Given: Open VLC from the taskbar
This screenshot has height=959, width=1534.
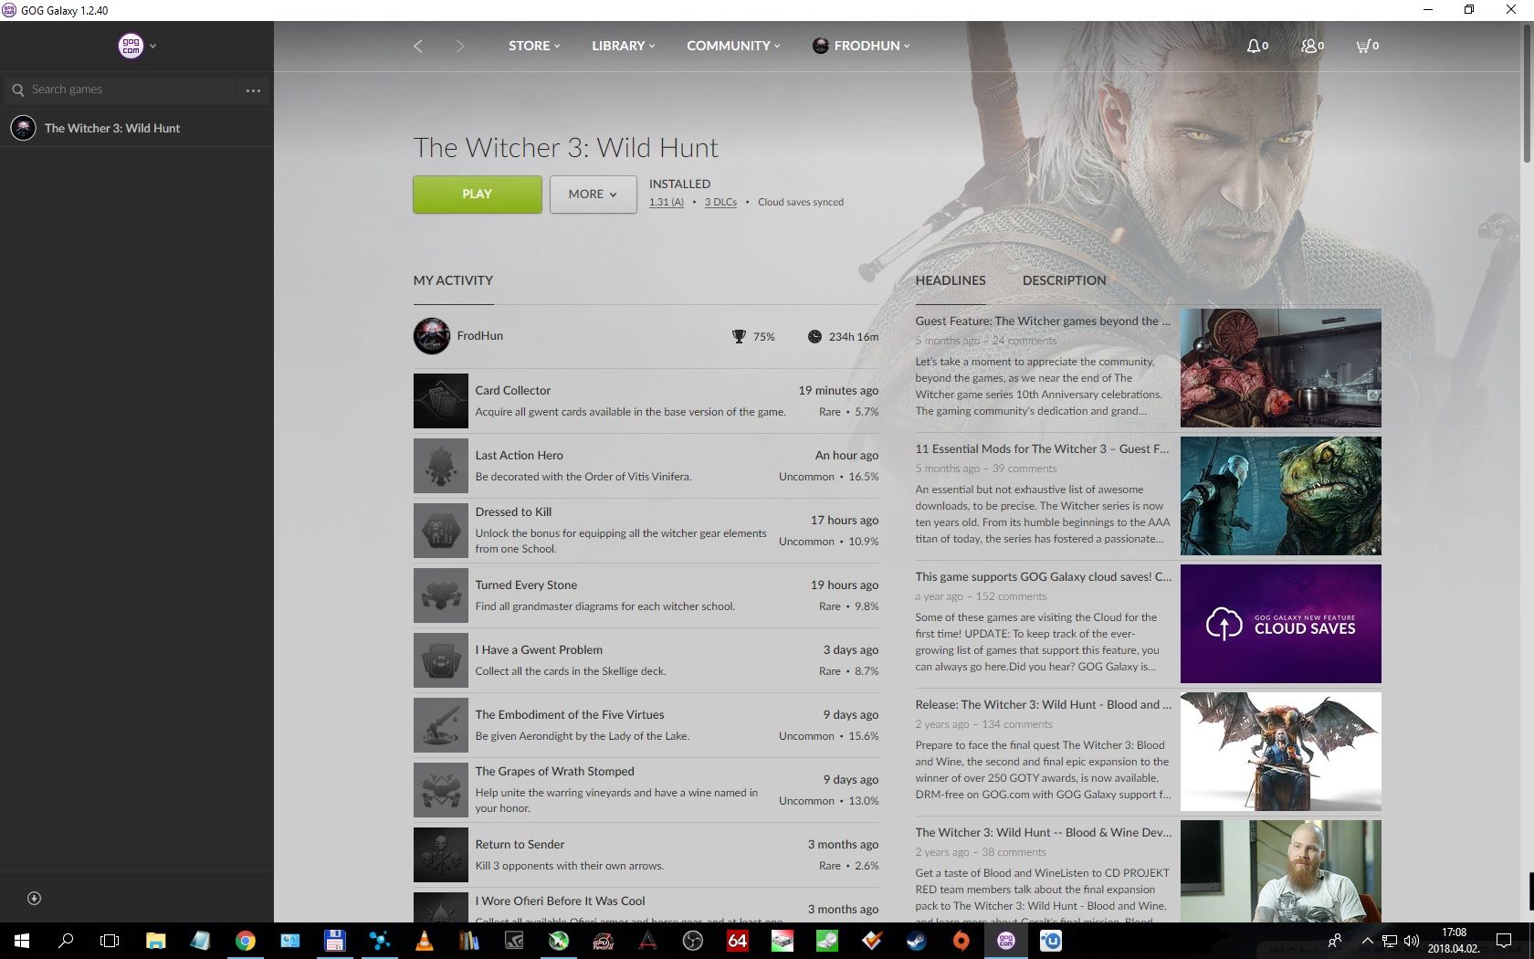Looking at the screenshot, I should [x=424, y=941].
